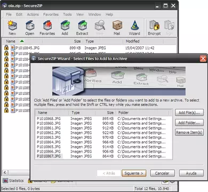Sort main archive list by Size column
Screen dimensions: 208x192
click(x=62, y=42)
